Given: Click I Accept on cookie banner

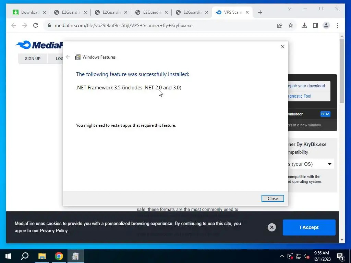Looking at the screenshot, I should point(309,227).
